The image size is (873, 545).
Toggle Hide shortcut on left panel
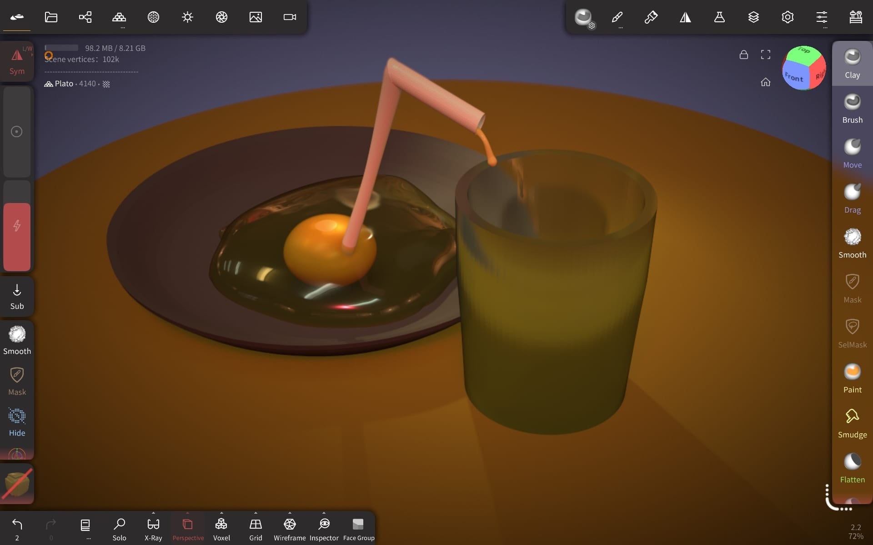pos(17,422)
